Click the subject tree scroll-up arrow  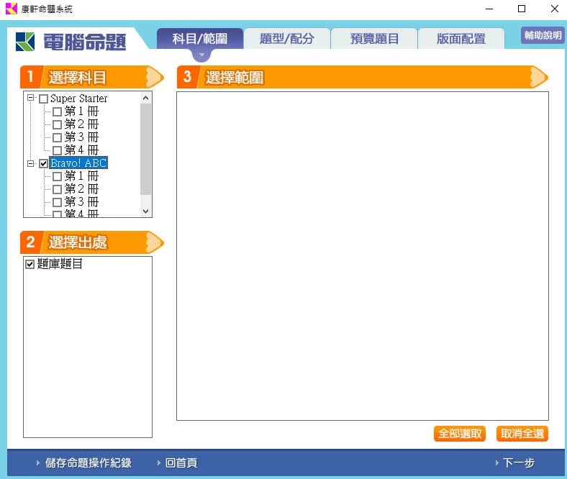(x=146, y=98)
